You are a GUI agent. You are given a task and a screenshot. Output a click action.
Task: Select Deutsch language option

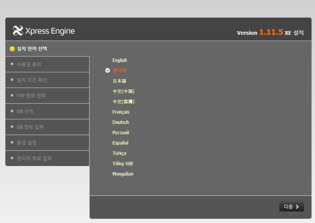coord(121,122)
